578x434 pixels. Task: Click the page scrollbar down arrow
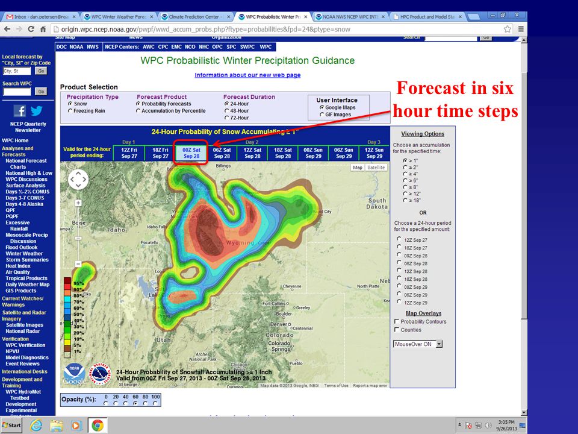524,412
